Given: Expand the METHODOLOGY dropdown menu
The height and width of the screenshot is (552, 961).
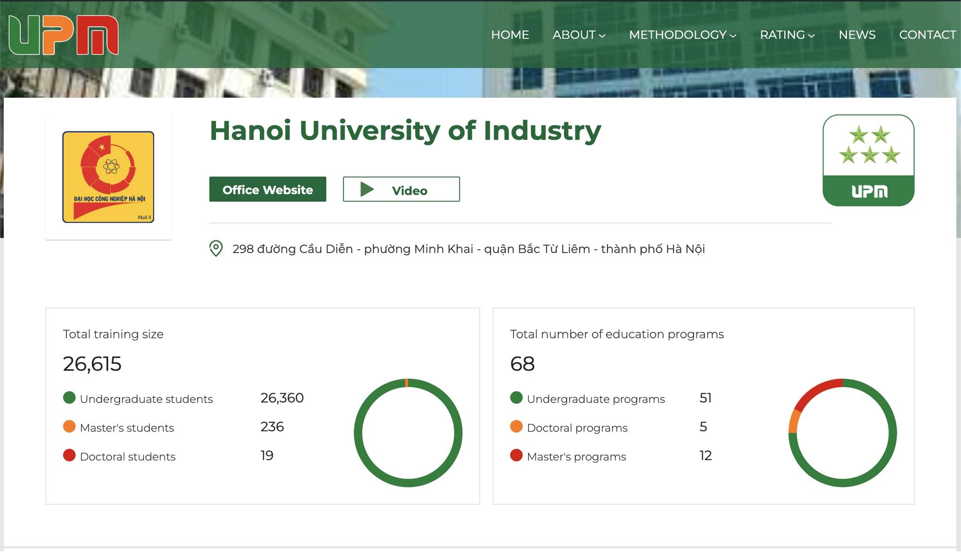Looking at the screenshot, I should pyautogui.click(x=682, y=35).
